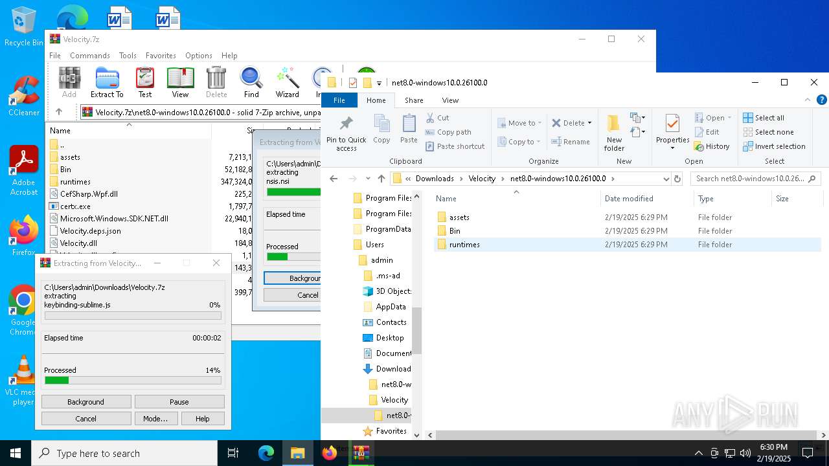Image resolution: width=829 pixels, height=466 pixels.
Task: Click Cut in the Explorer ribbon
Action: tap(437, 118)
